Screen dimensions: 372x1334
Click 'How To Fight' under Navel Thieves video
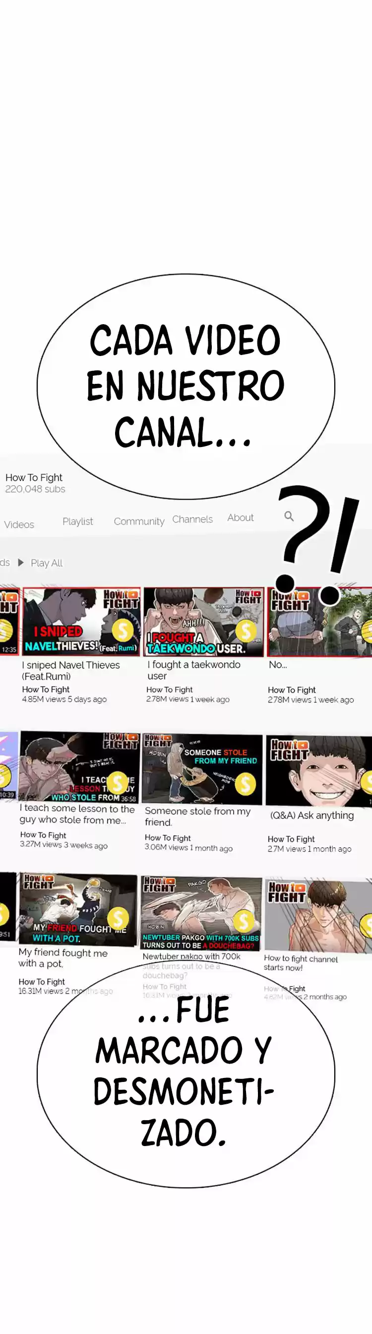coord(46,689)
